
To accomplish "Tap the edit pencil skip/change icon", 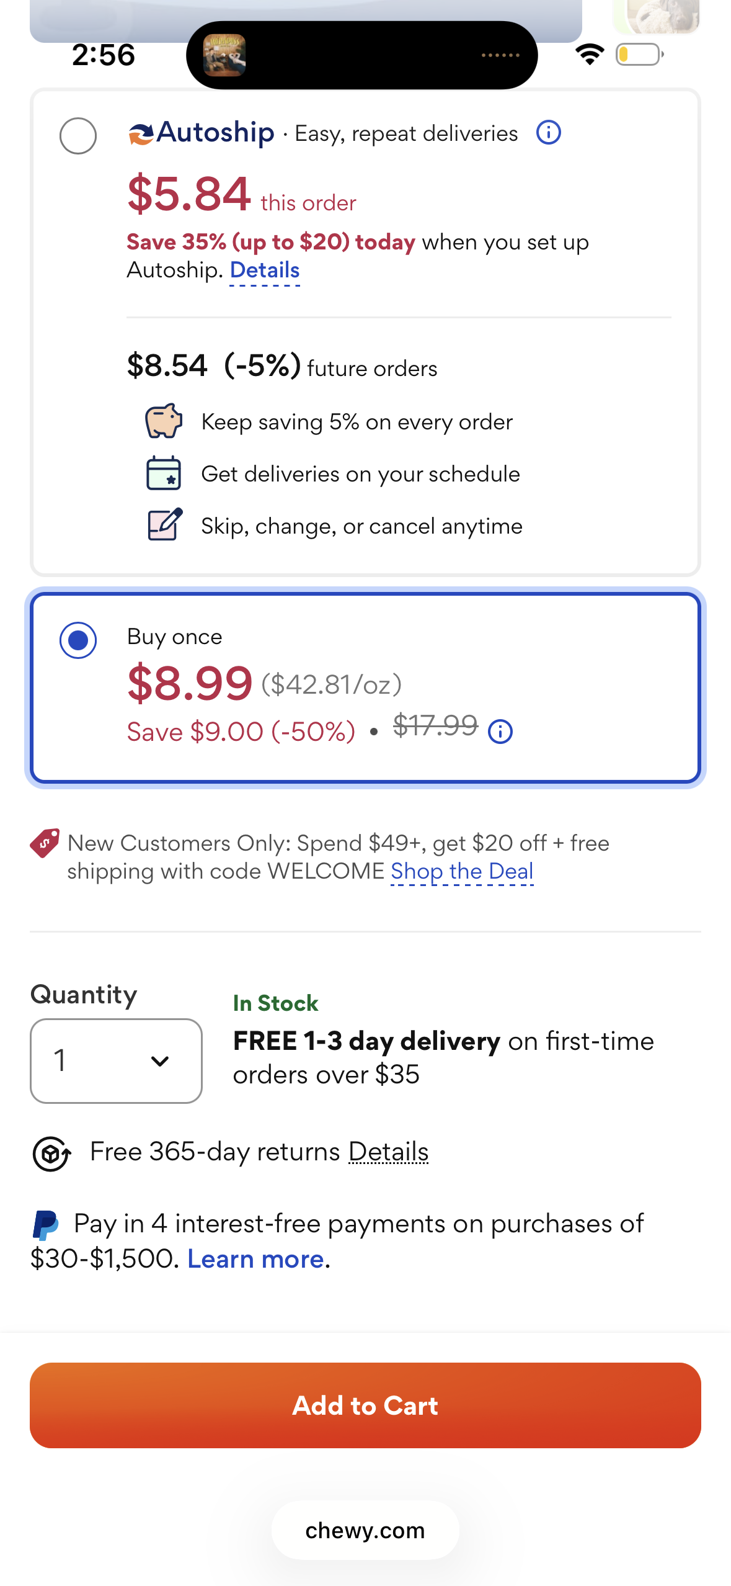I will [x=165, y=524].
